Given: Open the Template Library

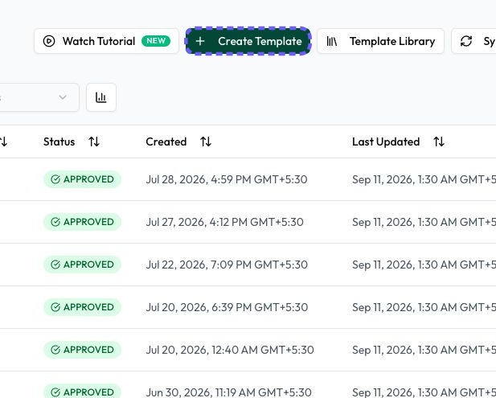Looking at the screenshot, I should pyautogui.click(x=380, y=41).
